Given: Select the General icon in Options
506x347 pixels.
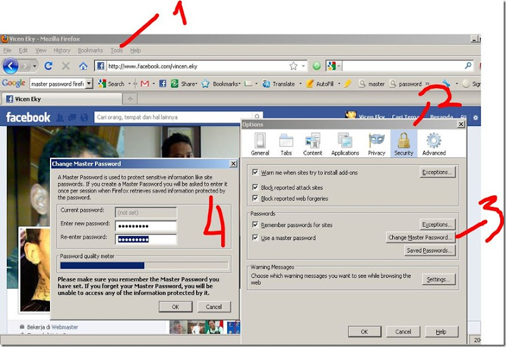Looking at the screenshot, I should click(260, 144).
